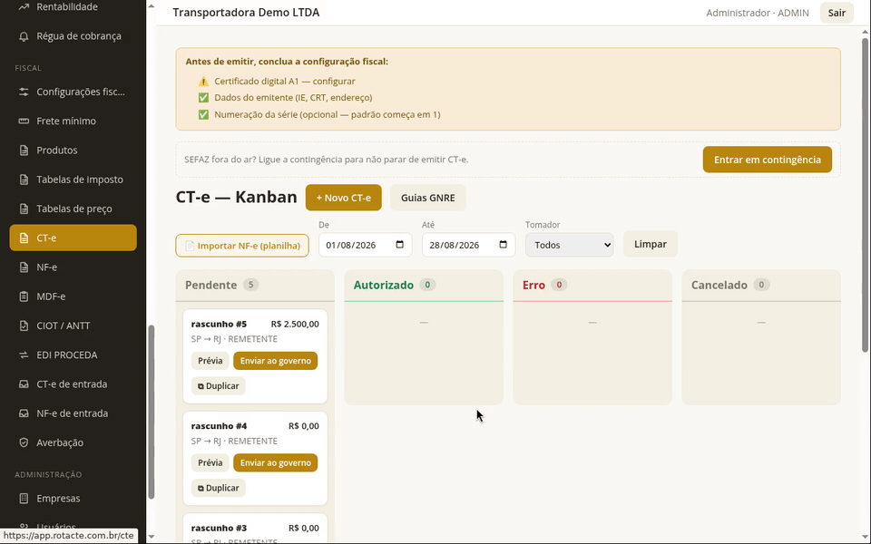Click Limpar to clear filters
871x544 pixels.
[650, 244]
